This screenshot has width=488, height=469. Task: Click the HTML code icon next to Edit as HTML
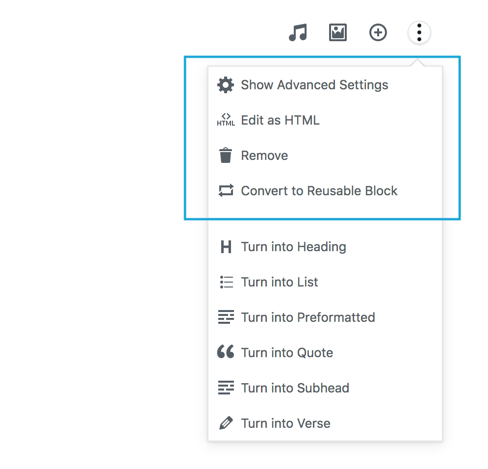(226, 120)
